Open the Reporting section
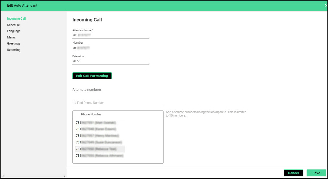 tap(14, 50)
